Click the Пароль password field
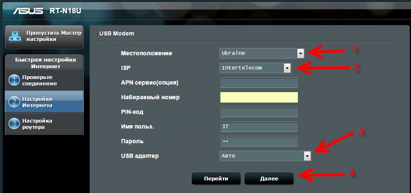 click(259, 142)
